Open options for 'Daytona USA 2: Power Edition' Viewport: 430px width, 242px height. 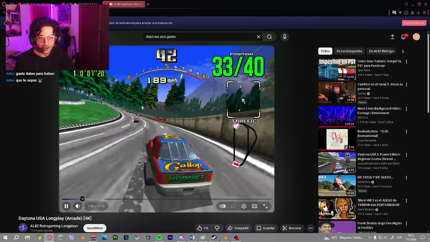click(406, 155)
